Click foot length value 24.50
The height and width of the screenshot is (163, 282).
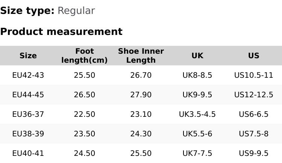(85, 153)
